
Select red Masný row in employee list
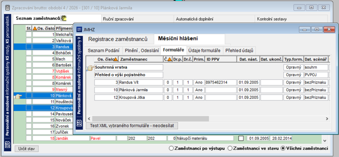click(x=64, y=89)
